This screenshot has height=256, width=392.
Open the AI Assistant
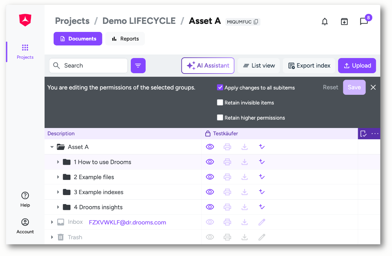click(208, 65)
